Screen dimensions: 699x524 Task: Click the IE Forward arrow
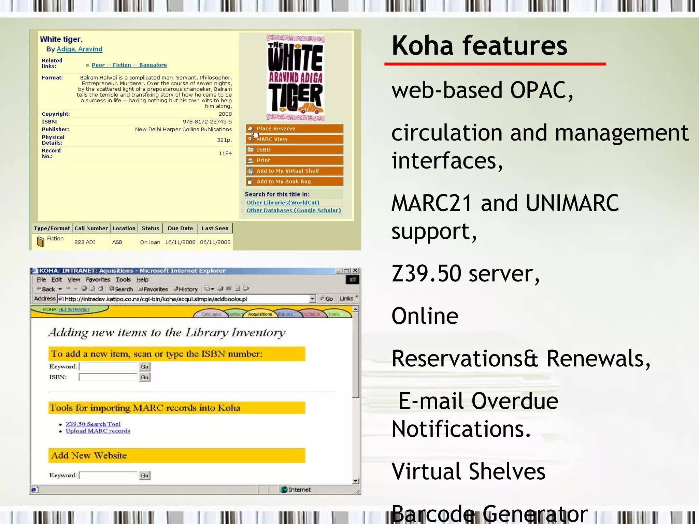click(x=68, y=288)
